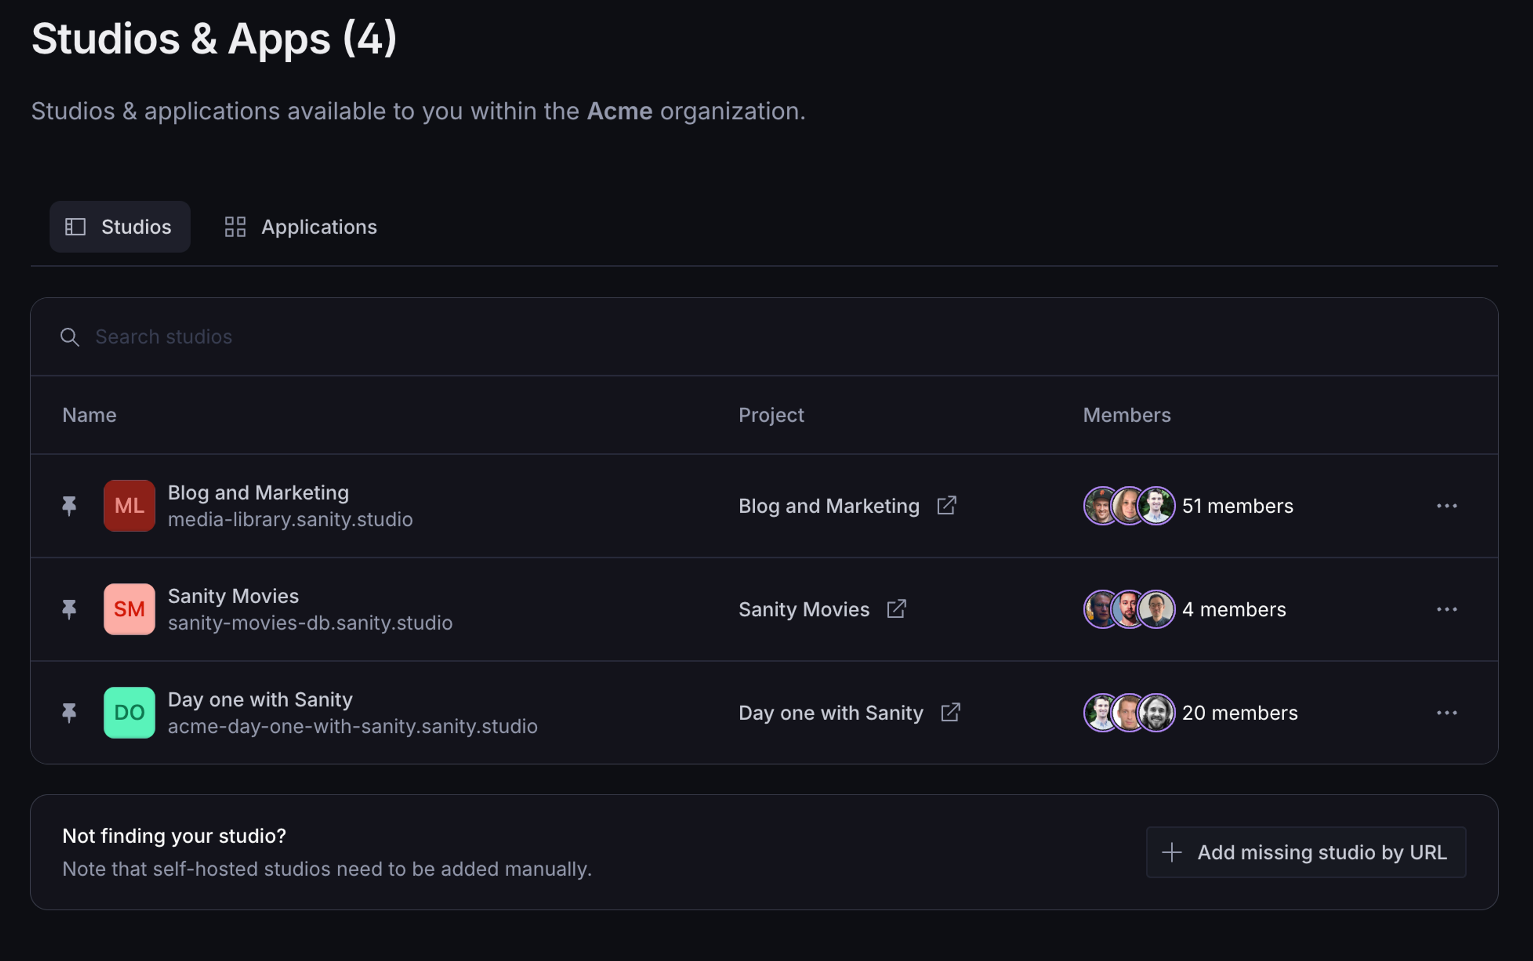Click Add missing studio by URL button
Viewport: 1533px width, 961px height.
coord(1305,852)
